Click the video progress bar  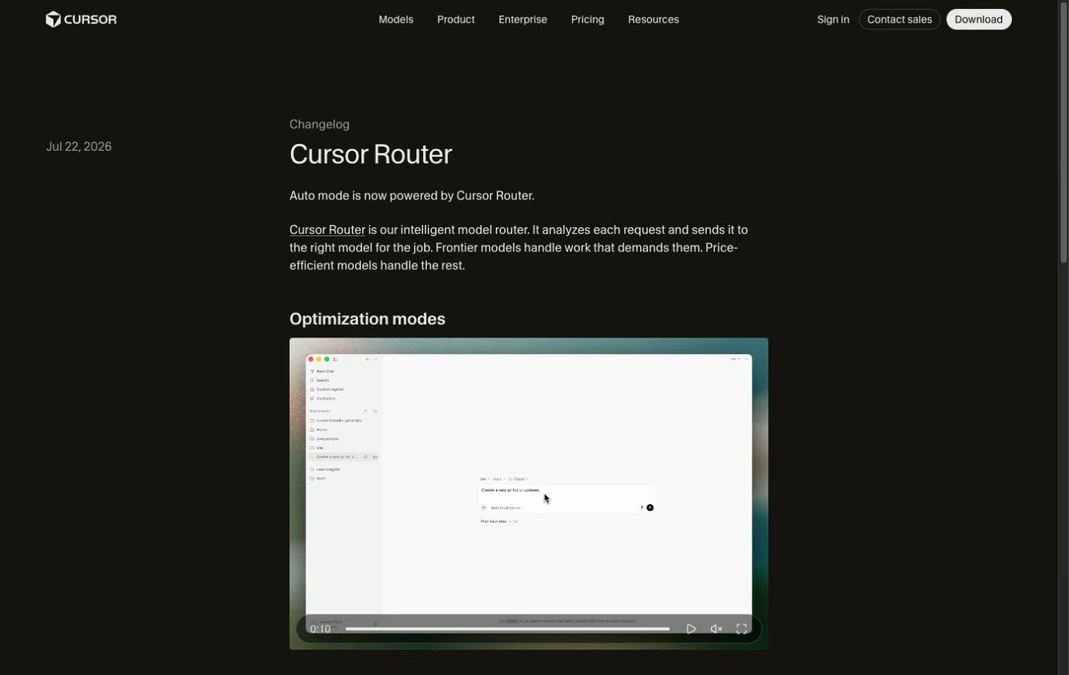507,628
